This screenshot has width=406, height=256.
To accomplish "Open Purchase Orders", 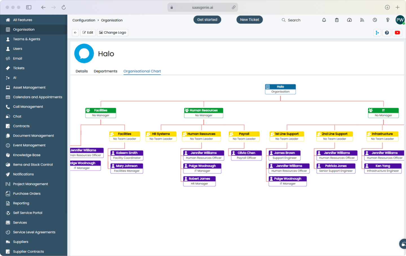I will pos(34,194).
